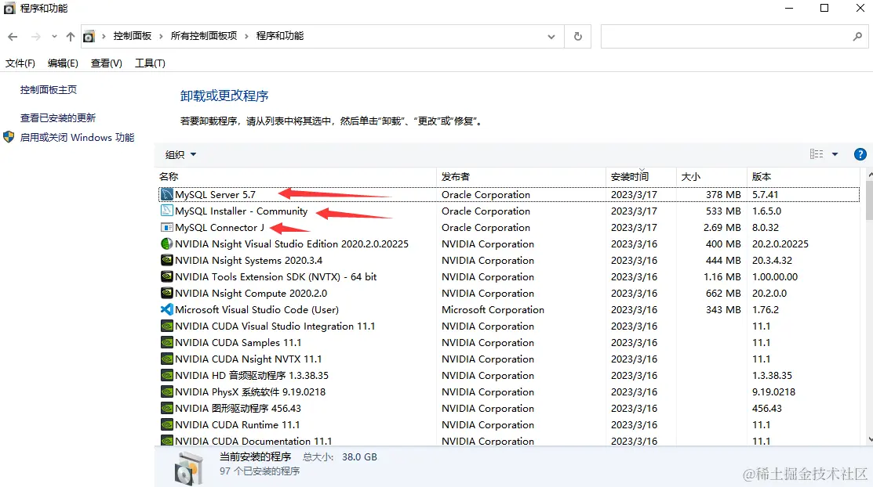Select Microsoft Visual Studio Code (User) name

pyautogui.click(x=256, y=309)
